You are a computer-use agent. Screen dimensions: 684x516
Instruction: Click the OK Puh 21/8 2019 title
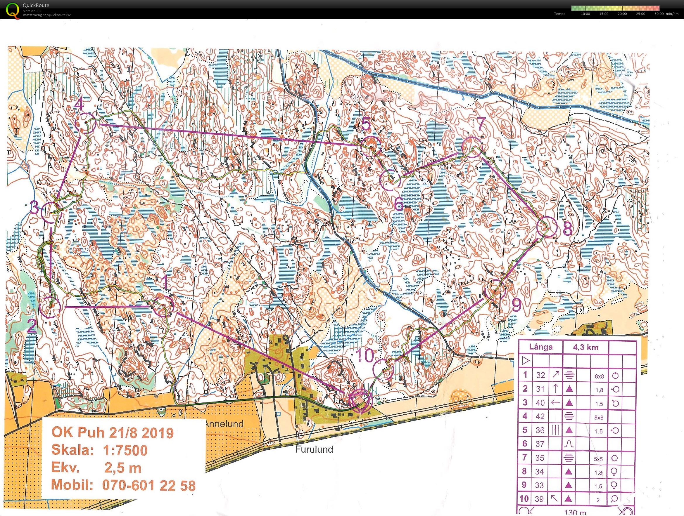pyautogui.click(x=112, y=433)
